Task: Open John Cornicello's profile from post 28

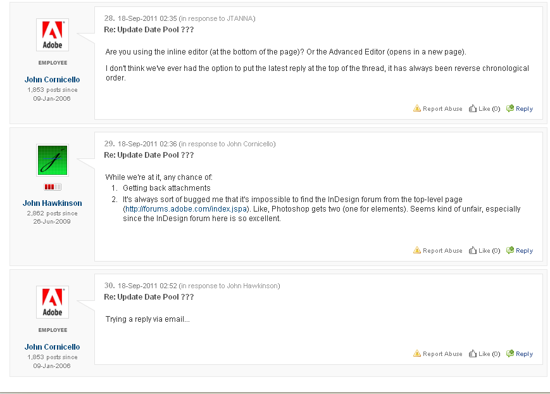Action: click(x=53, y=80)
